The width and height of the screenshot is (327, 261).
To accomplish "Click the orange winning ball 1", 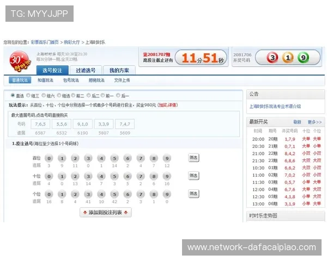I will pos(288,57).
